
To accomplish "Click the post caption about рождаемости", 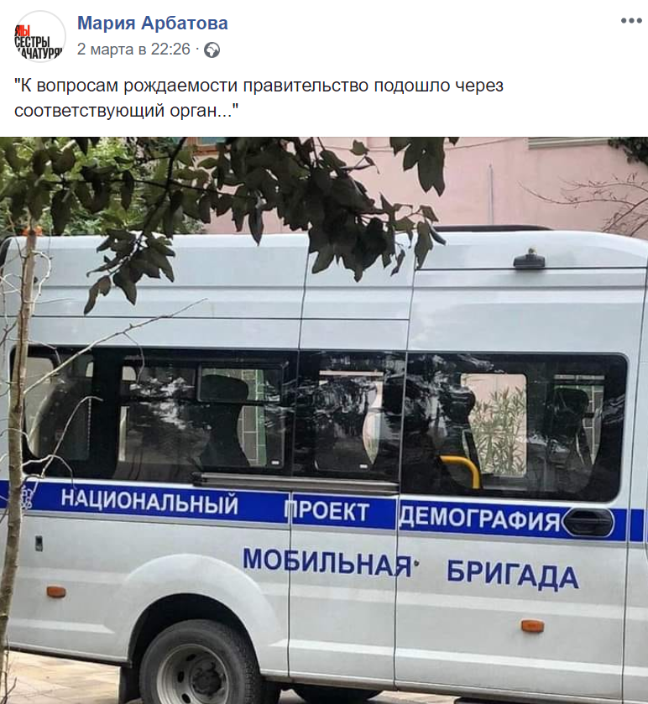I will [x=259, y=97].
